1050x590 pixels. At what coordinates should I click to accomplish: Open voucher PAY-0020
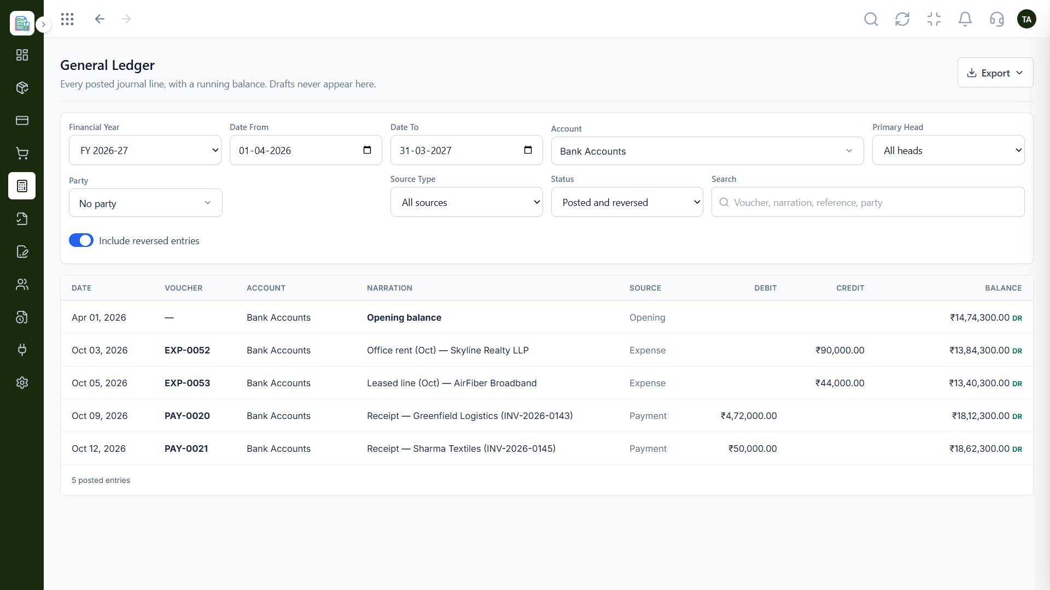(187, 416)
